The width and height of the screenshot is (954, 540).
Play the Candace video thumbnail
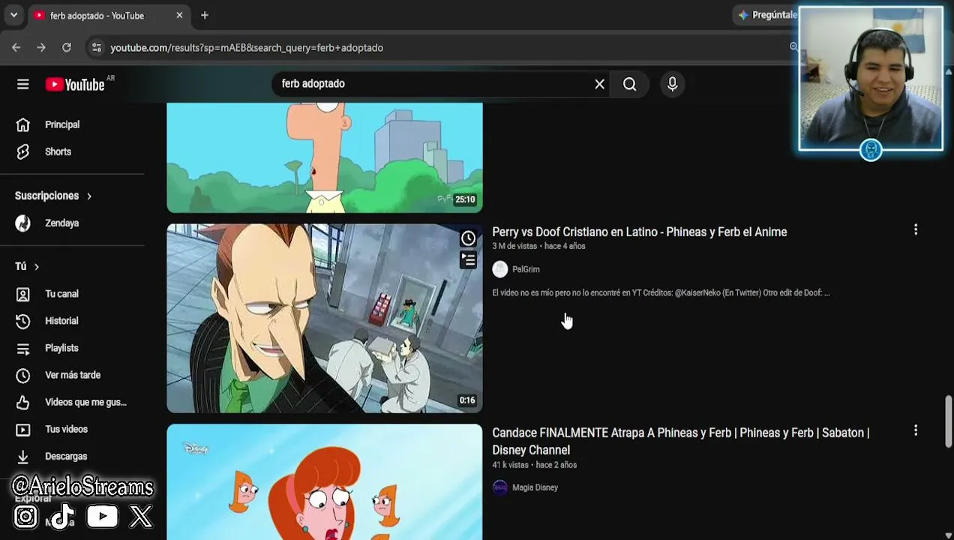pos(324,481)
